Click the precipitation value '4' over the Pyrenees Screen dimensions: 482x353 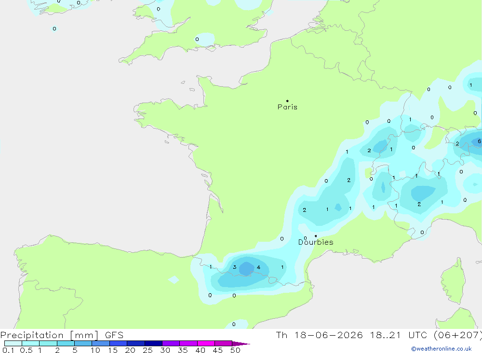click(x=258, y=267)
